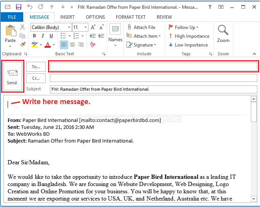Open highlight color dropdown arrow
The height and width of the screenshot is (207, 260).
(x=41, y=45)
